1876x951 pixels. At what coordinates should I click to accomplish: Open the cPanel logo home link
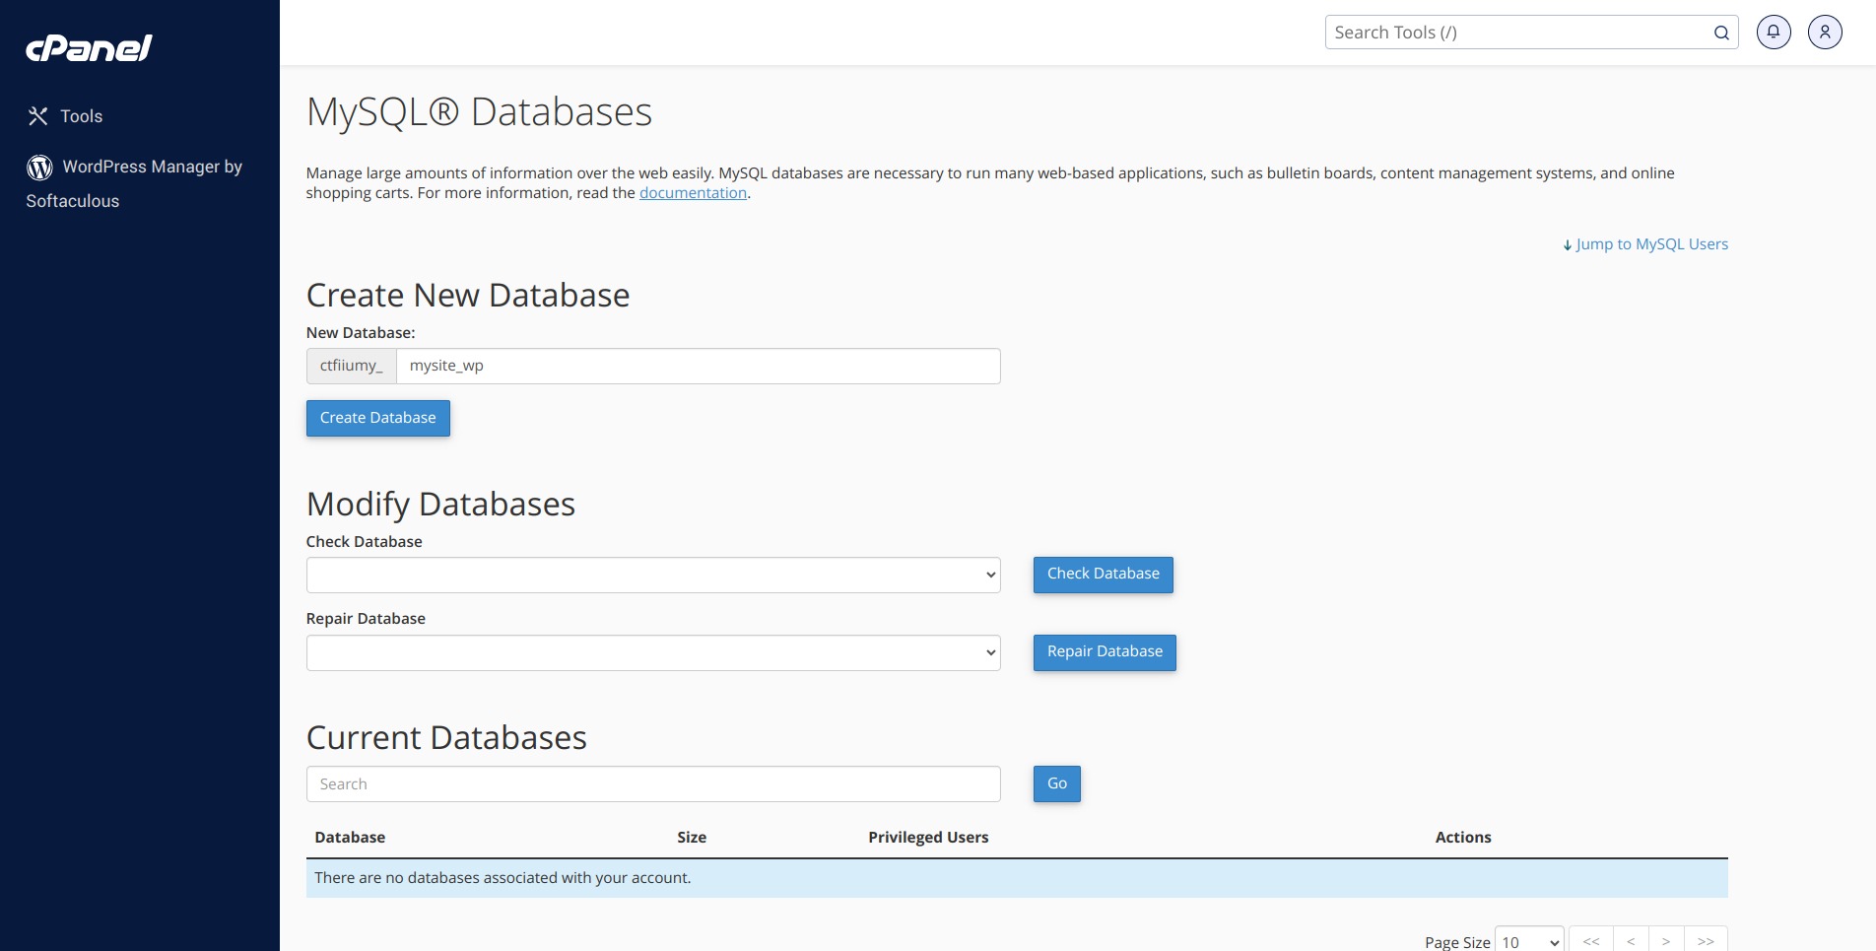pos(89,48)
